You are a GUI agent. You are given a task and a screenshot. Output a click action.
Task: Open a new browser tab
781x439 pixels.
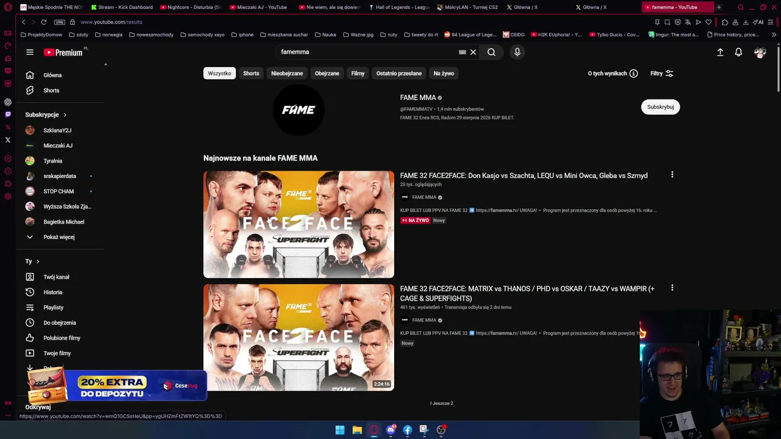(719, 7)
